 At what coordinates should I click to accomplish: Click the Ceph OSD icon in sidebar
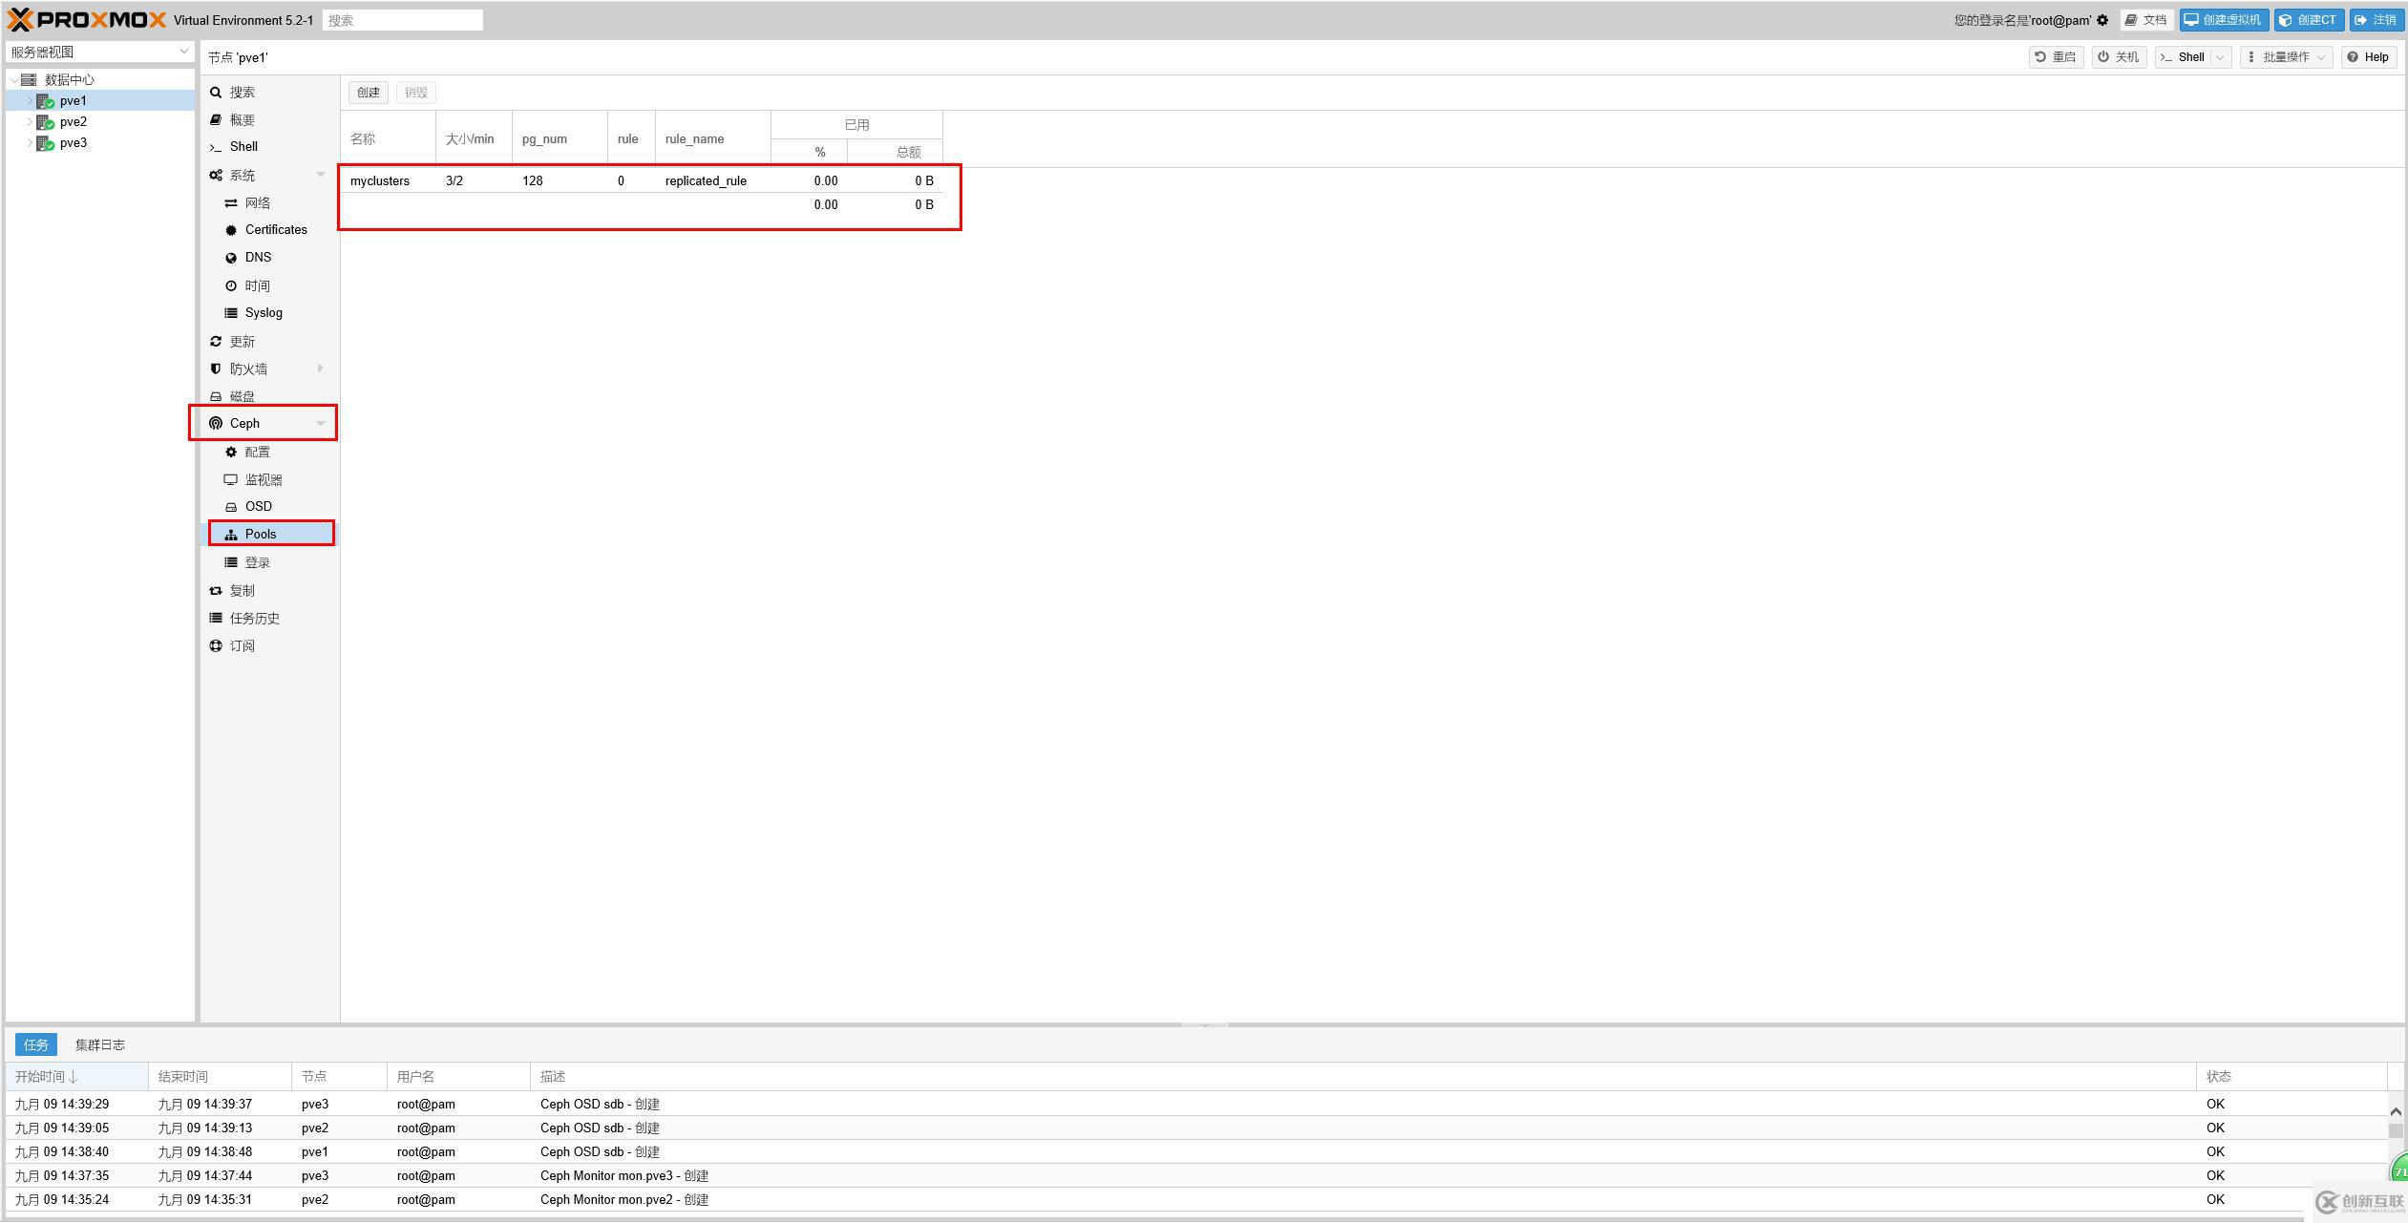point(259,507)
